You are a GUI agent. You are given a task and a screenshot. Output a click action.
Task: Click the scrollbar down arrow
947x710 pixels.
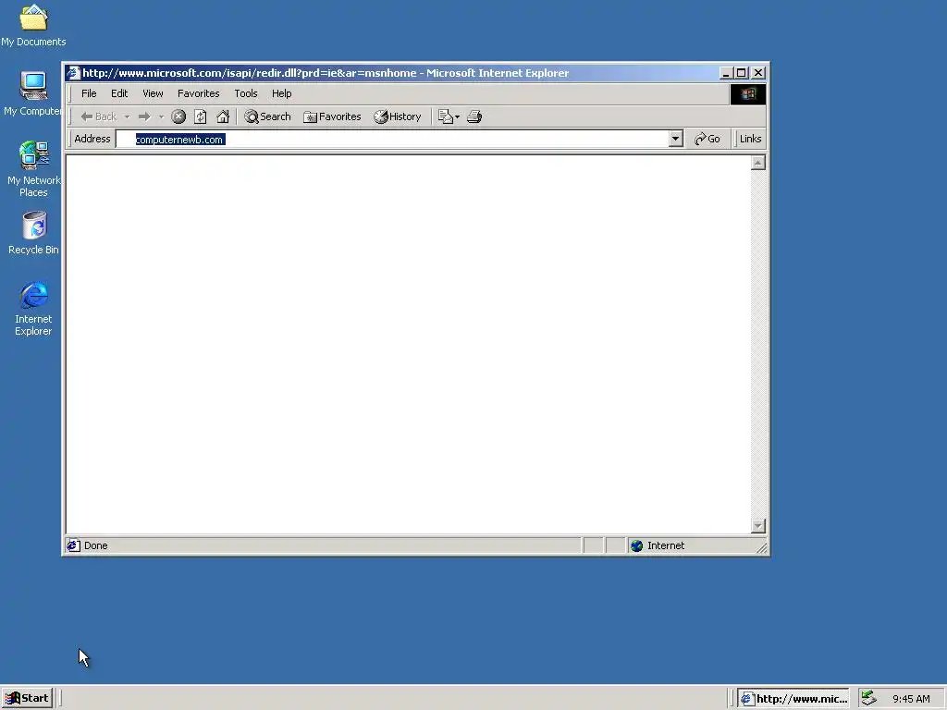click(x=758, y=526)
